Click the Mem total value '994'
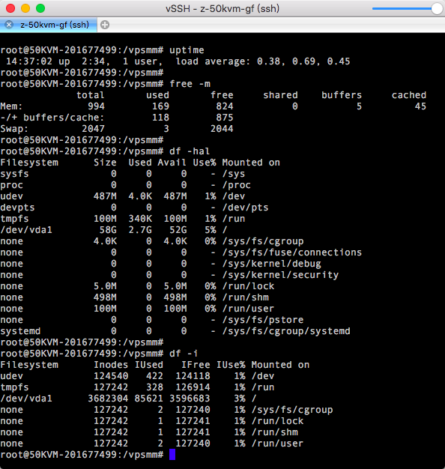This screenshot has height=469, width=445. click(x=96, y=106)
